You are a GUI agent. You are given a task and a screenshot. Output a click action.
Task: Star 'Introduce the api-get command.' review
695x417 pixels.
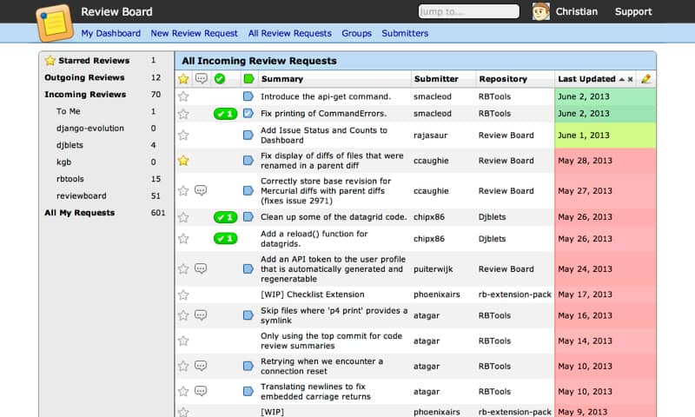[183, 96]
